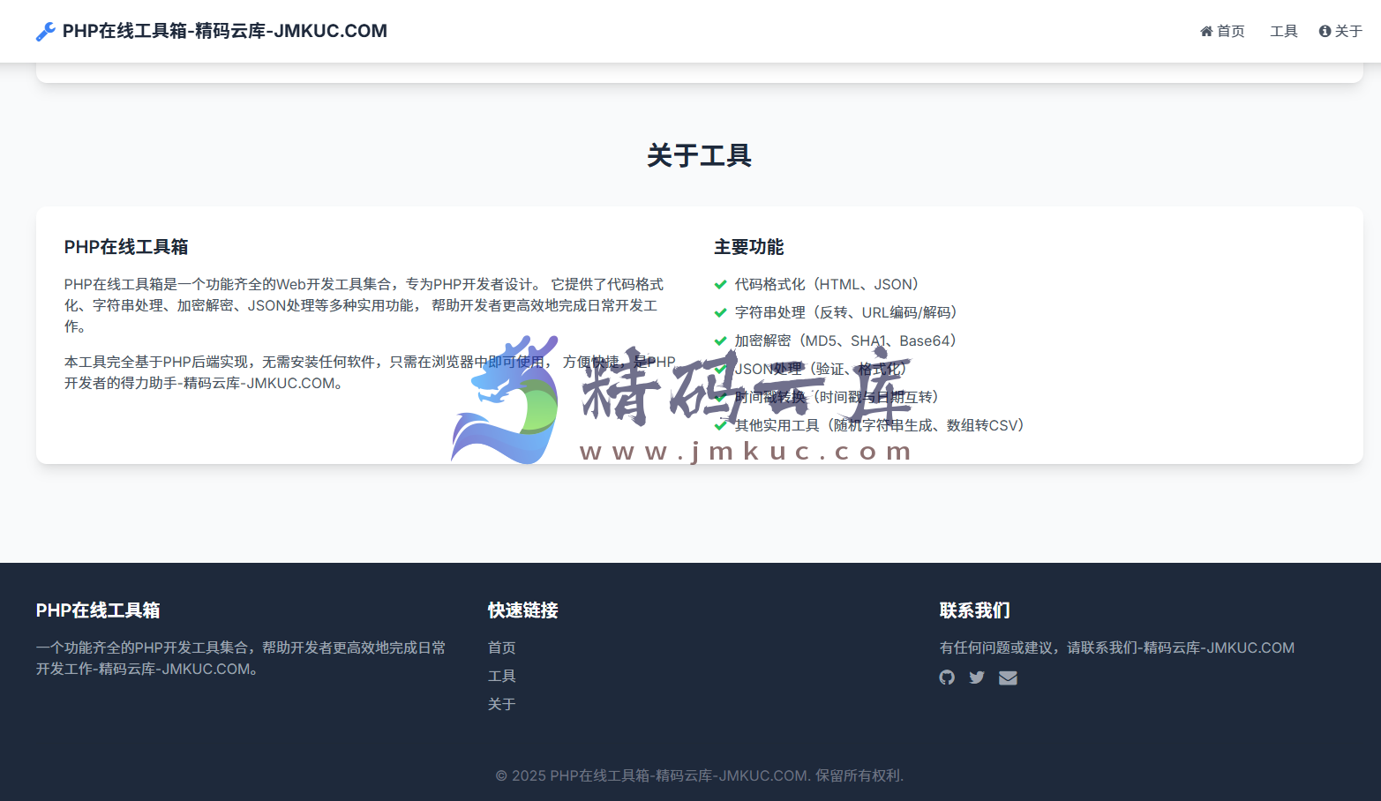Click footer description 一个功能齐全的PHP开发工具集合
This screenshot has width=1381, height=801.
click(x=240, y=658)
